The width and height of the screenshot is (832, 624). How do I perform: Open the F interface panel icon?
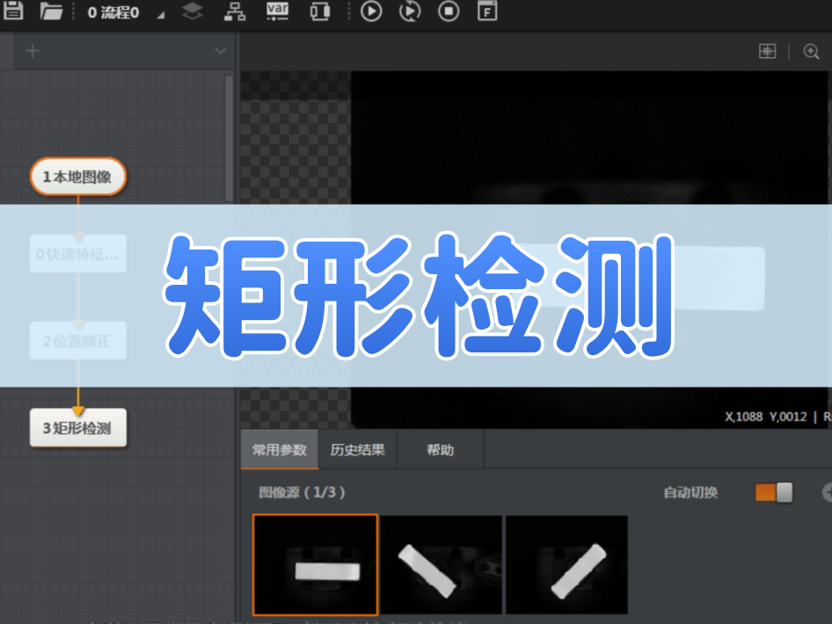point(486,11)
